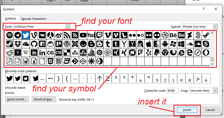Image resolution: width=224 pixels, height=118 pixels.
Task: Select the Tux Linux penguin symbol
Action: tap(141, 44)
